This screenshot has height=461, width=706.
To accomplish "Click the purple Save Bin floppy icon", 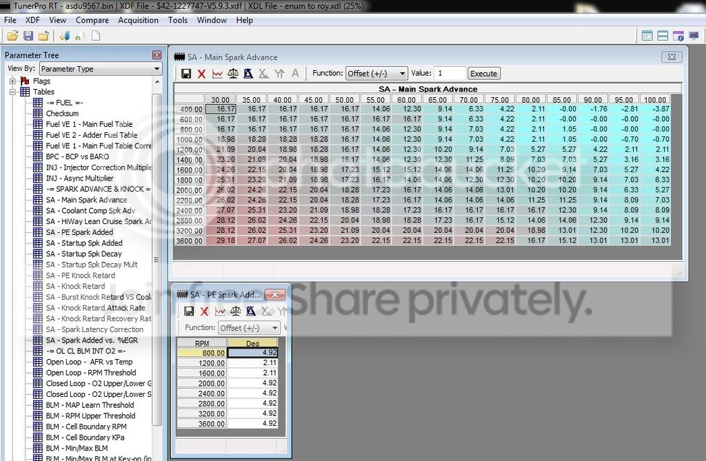I will coord(28,36).
